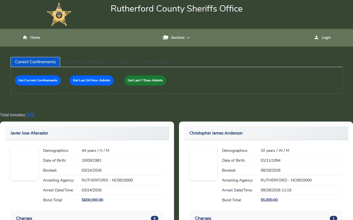Click the Login person icon
353x220 pixels.
click(316, 37)
